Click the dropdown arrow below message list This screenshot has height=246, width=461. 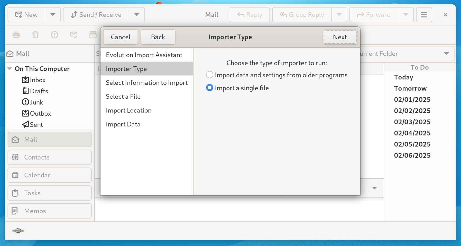374,188
